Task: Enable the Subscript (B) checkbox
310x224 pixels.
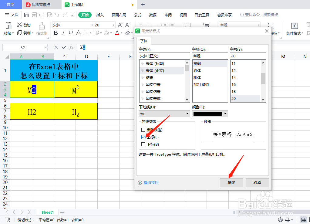Action: click(x=143, y=144)
